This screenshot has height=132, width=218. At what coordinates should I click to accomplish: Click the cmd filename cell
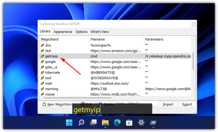[94, 56]
